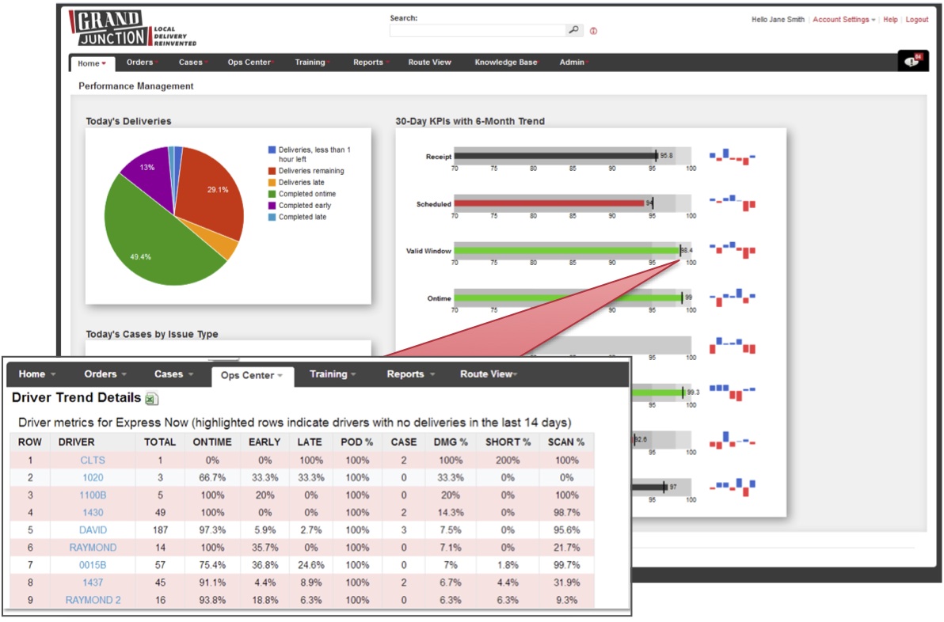944x622 pixels.
Task: Open notifications via the speech bubble alert icon
Action: pyautogui.click(x=912, y=60)
